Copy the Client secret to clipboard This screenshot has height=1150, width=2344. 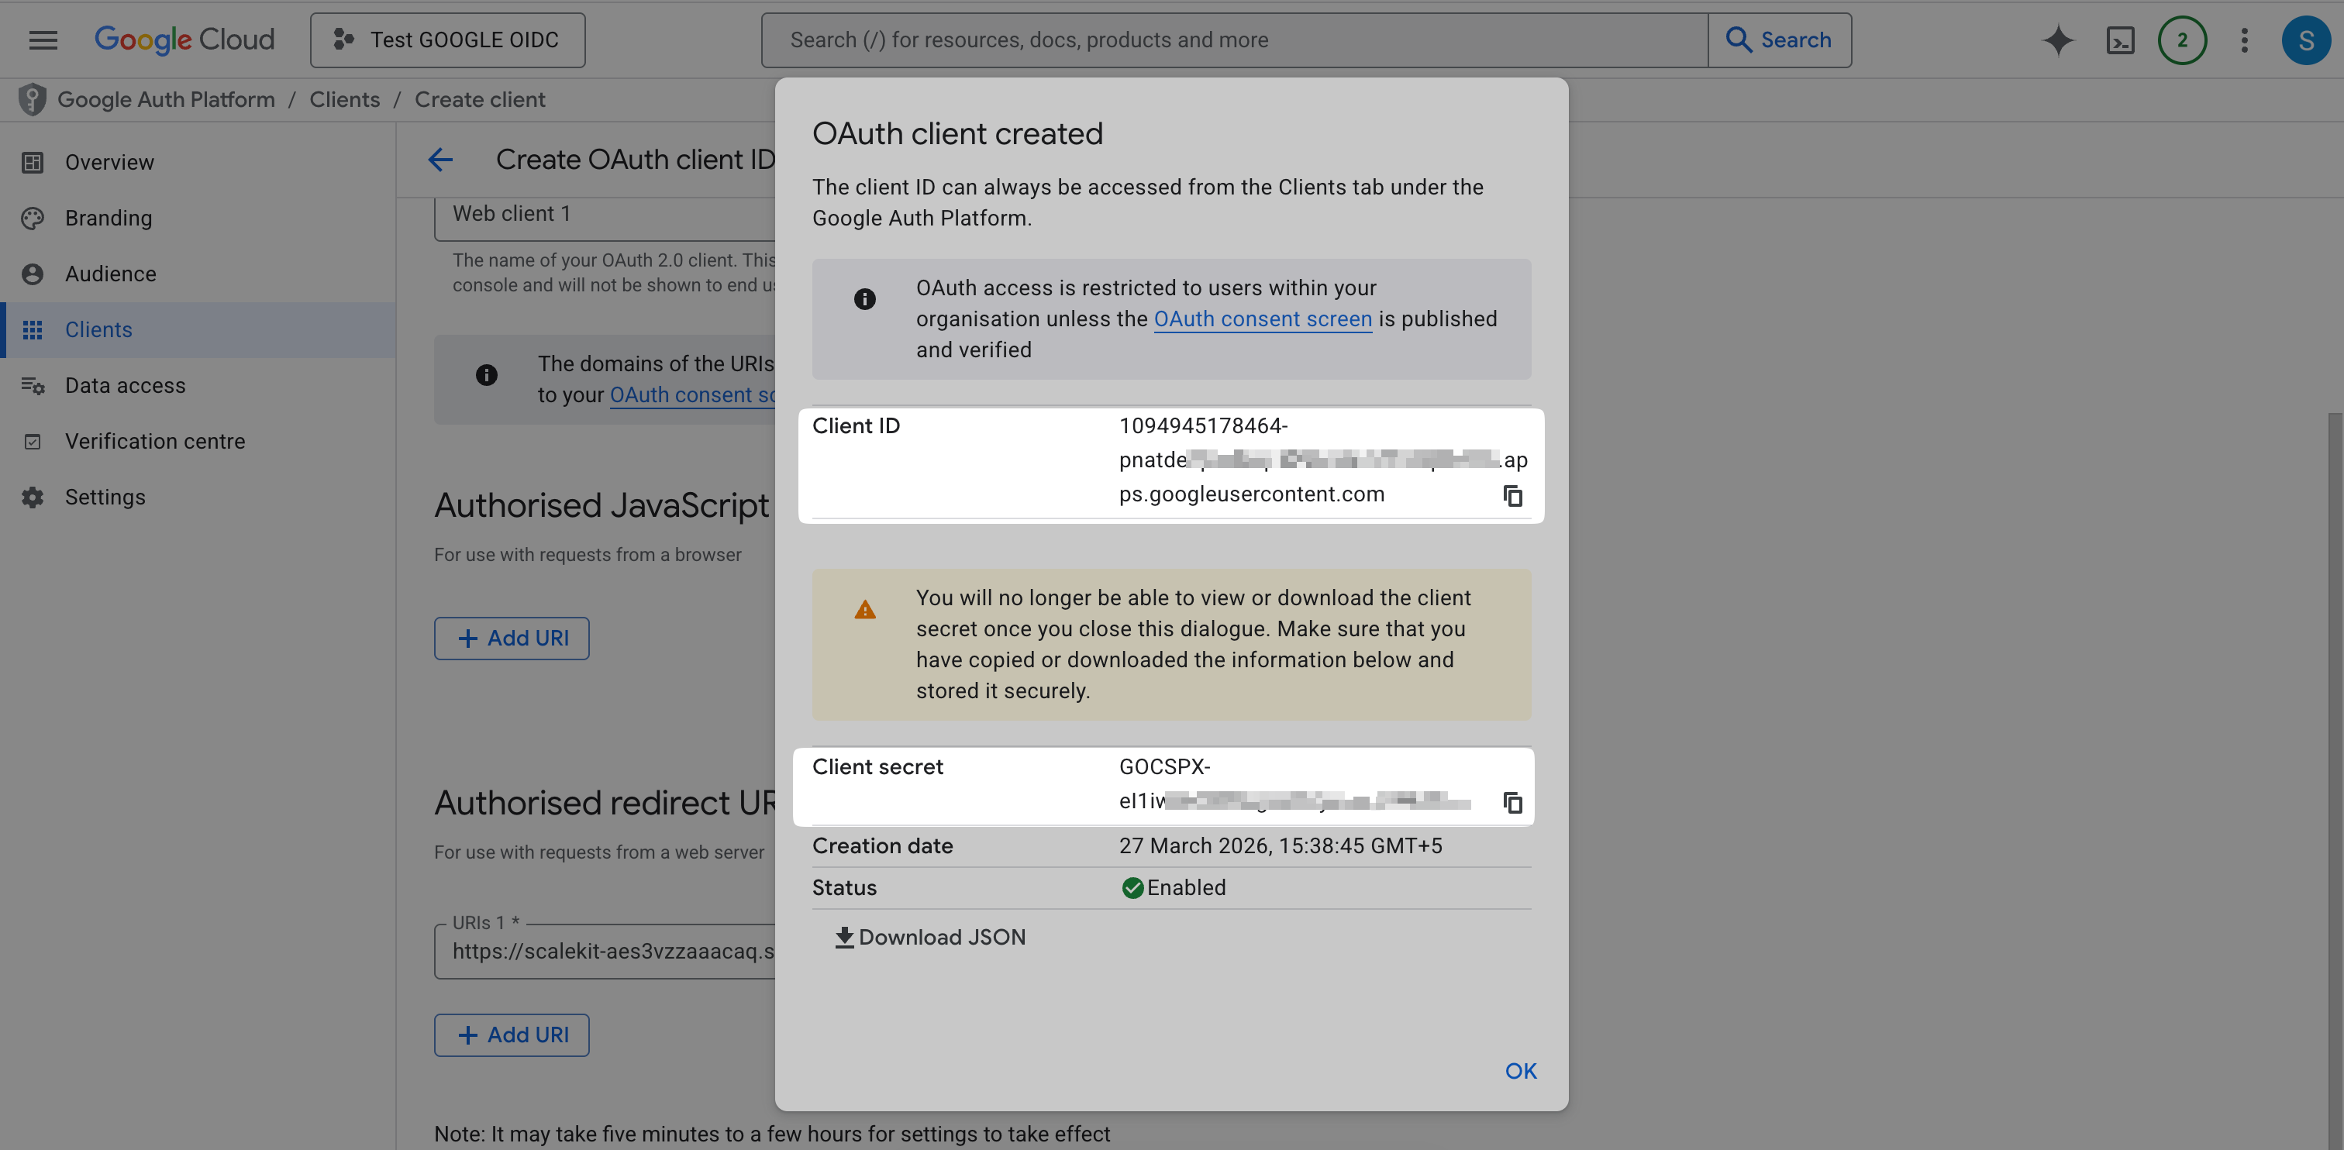click(x=1512, y=804)
